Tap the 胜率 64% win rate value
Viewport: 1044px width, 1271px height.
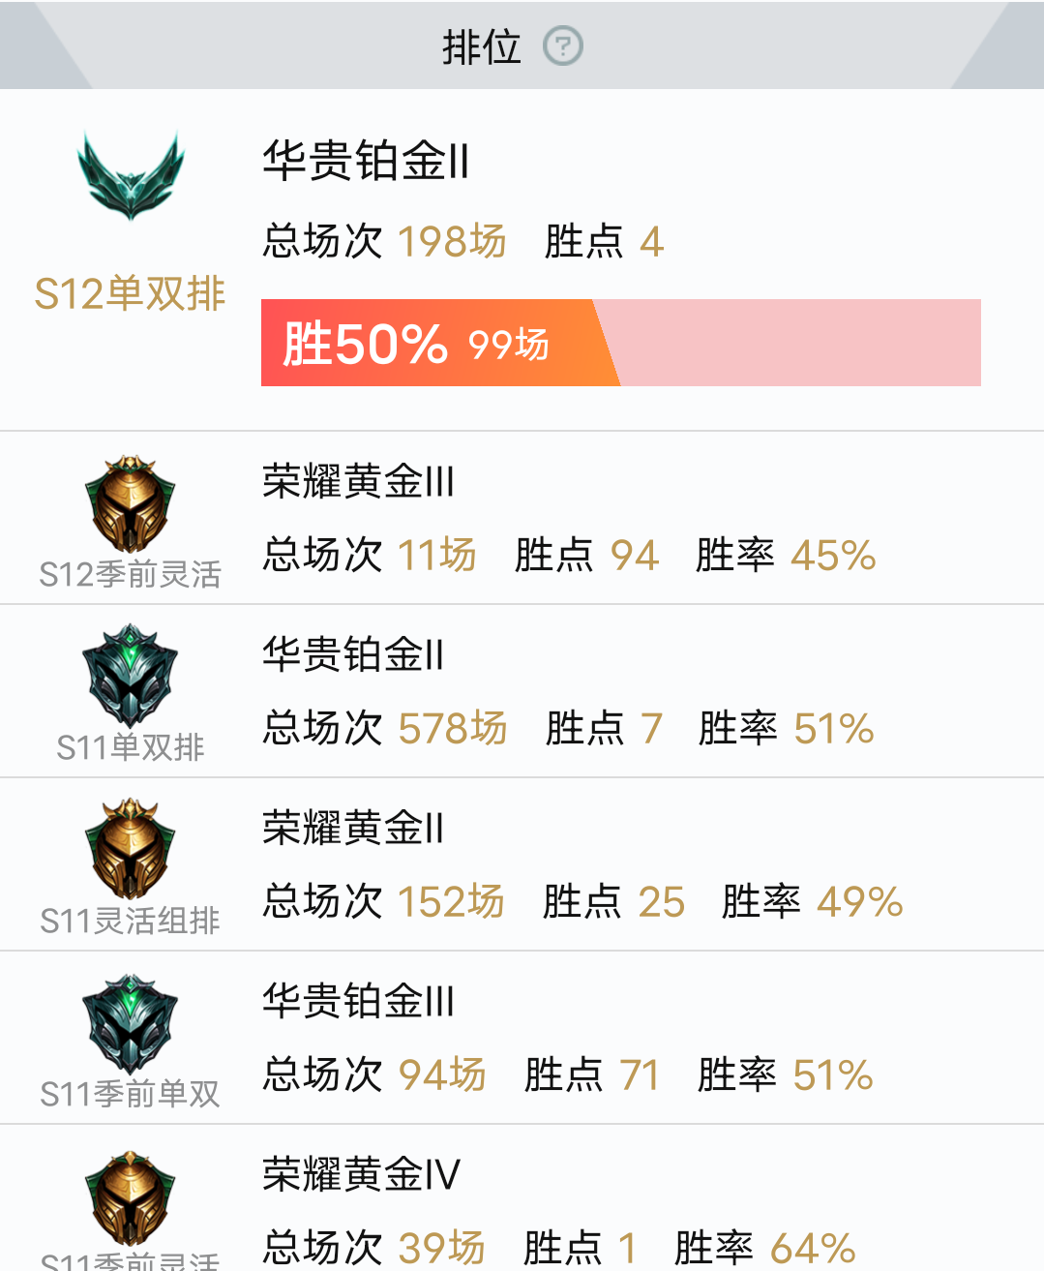pos(765,1248)
